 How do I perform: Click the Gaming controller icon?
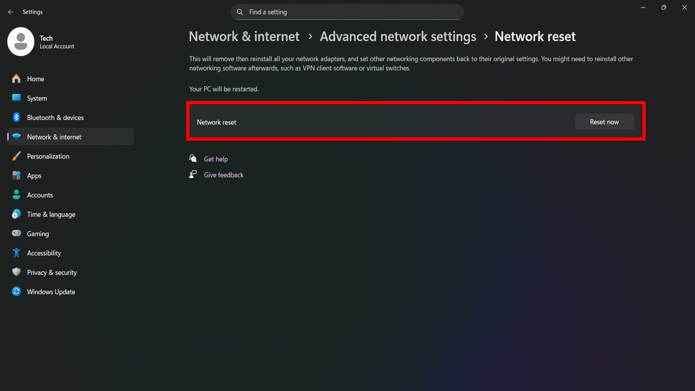pos(16,234)
